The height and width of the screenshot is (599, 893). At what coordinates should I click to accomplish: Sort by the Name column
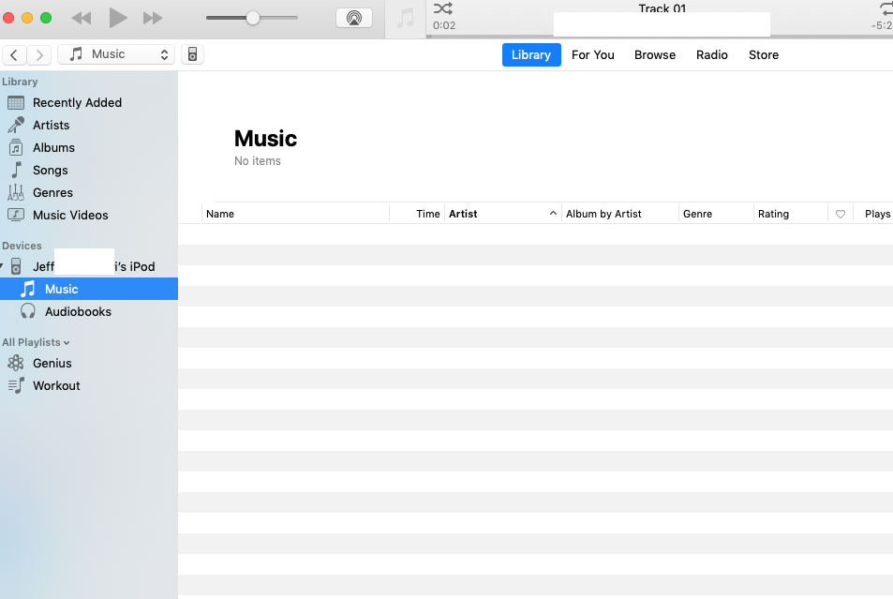(295, 214)
